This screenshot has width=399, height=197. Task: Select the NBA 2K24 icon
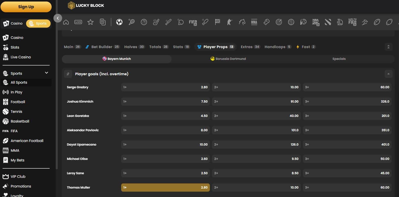[316, 22]
